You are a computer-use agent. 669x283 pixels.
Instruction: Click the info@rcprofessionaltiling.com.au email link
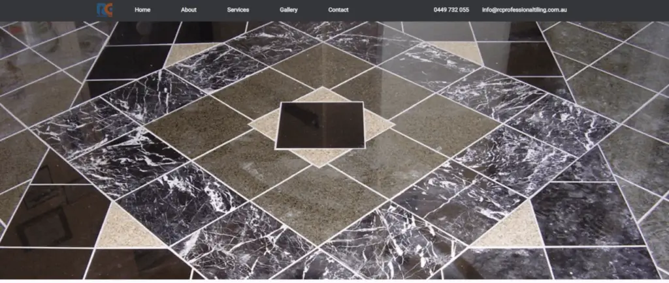(528, 10)
